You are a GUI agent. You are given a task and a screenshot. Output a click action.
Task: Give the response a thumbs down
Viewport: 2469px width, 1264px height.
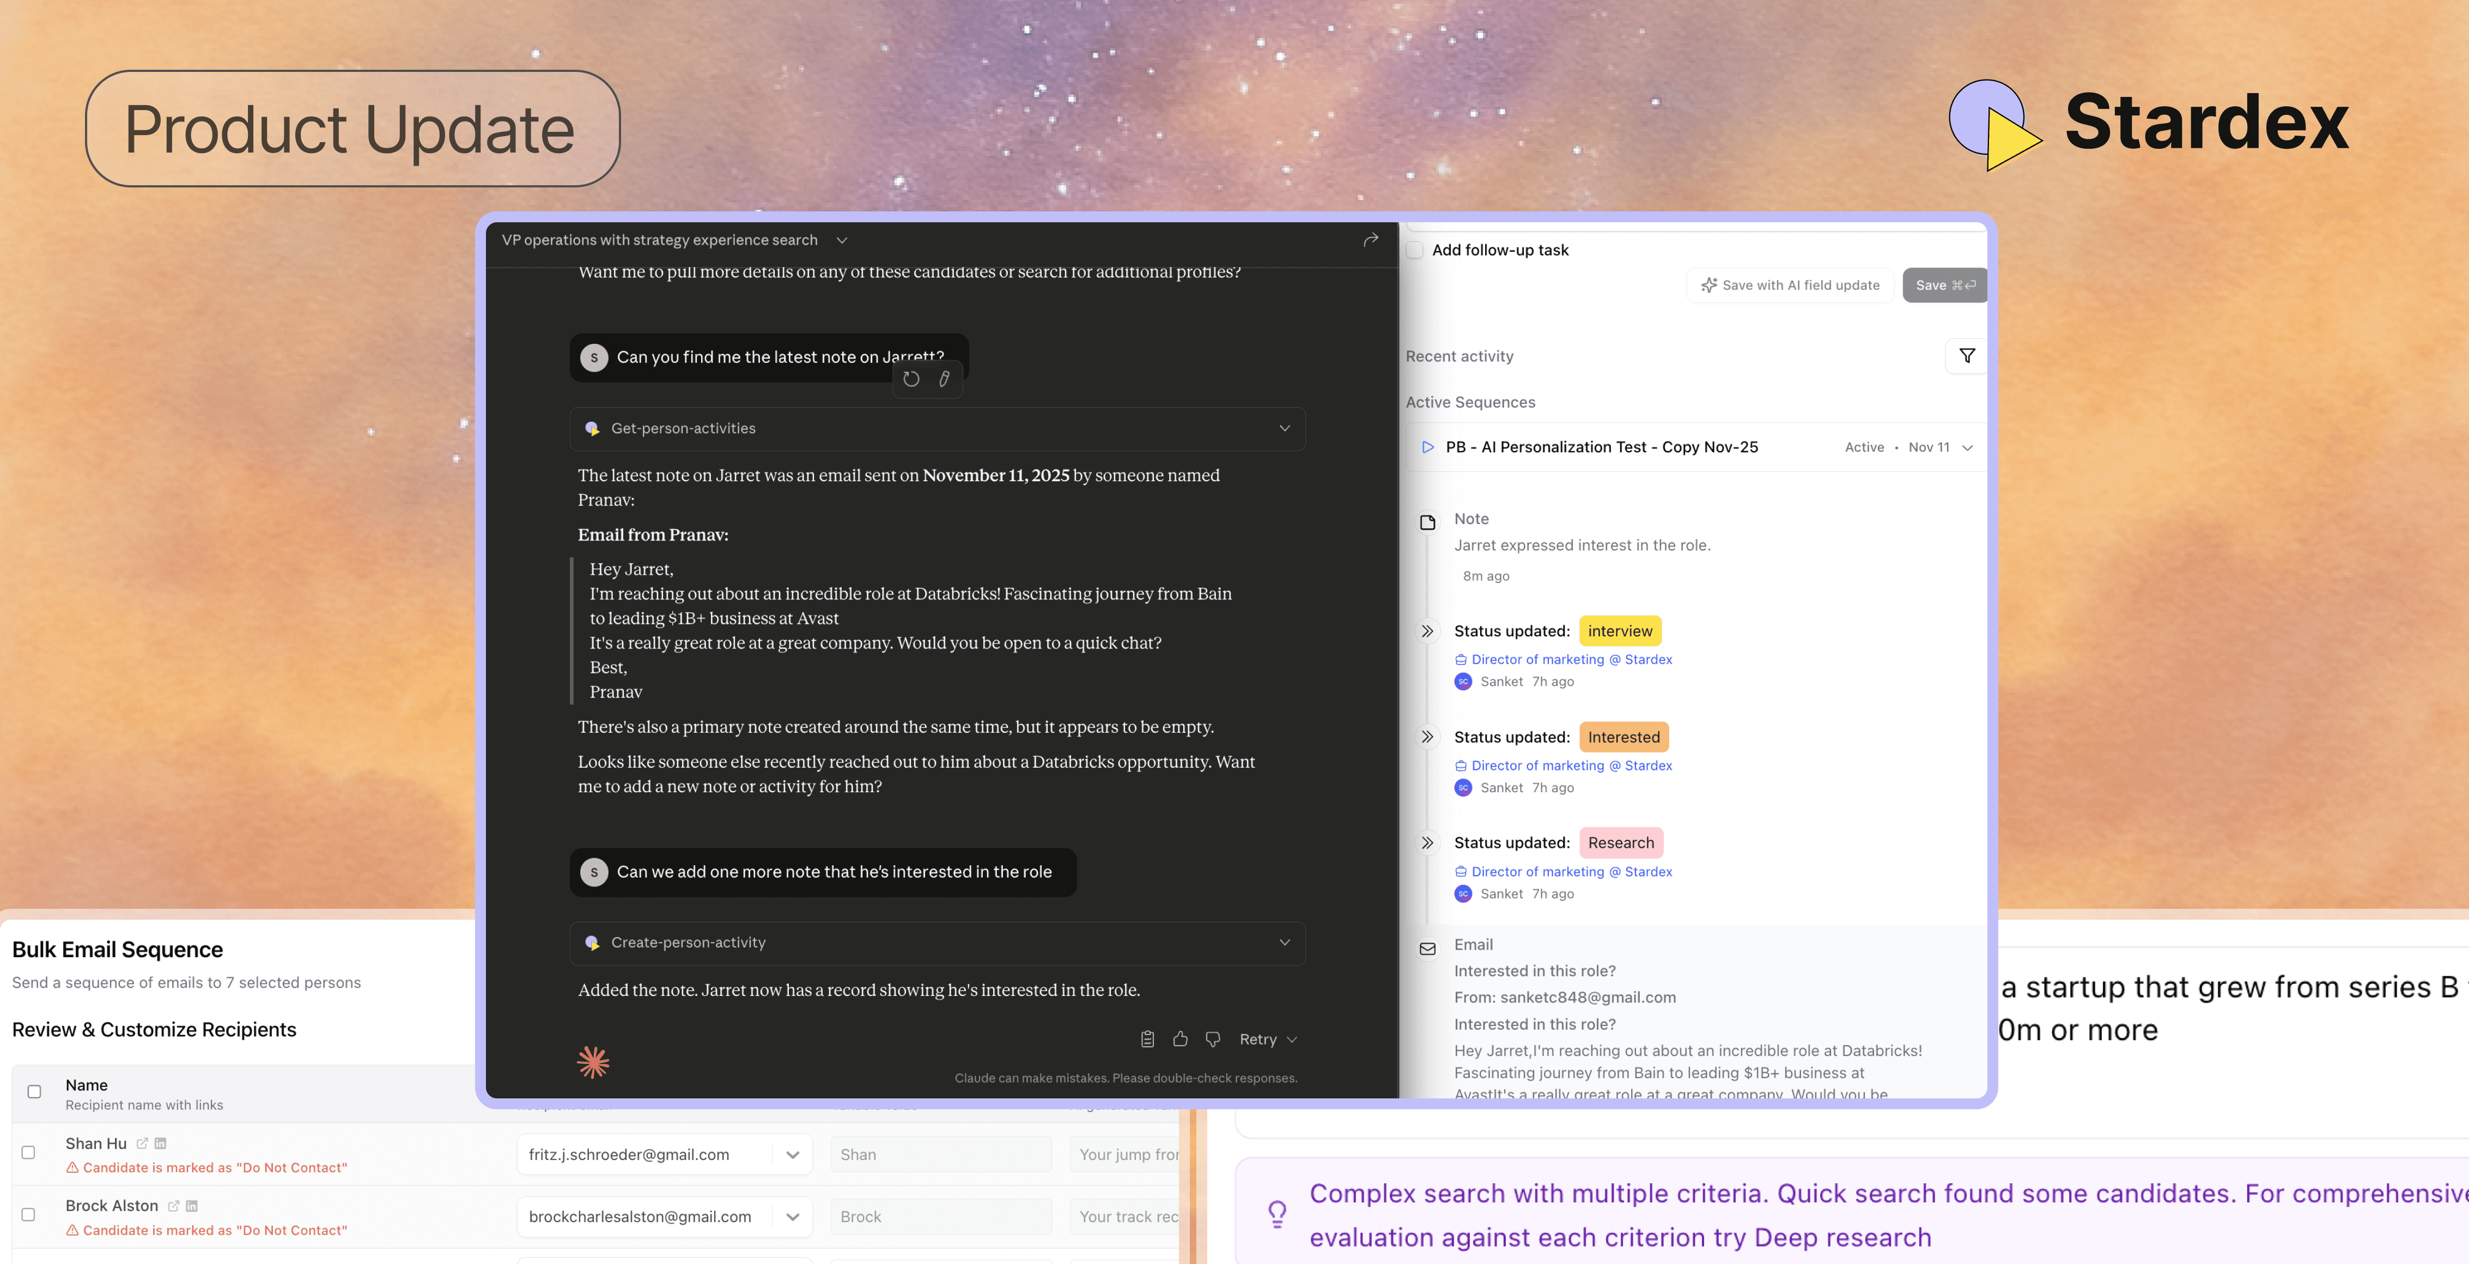(1213, 1039)
